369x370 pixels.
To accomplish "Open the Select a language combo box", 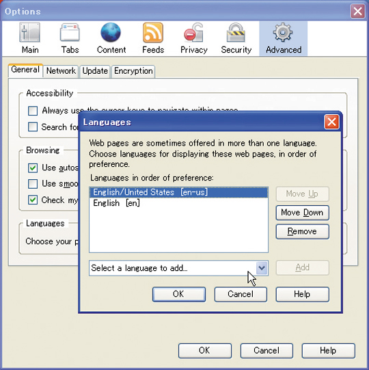I will point(178,268).
